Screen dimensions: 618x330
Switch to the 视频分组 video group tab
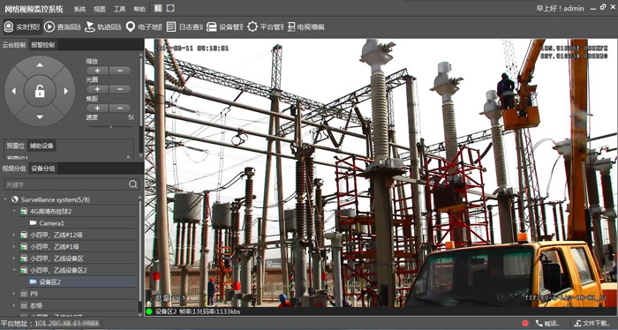coord(14,169)
